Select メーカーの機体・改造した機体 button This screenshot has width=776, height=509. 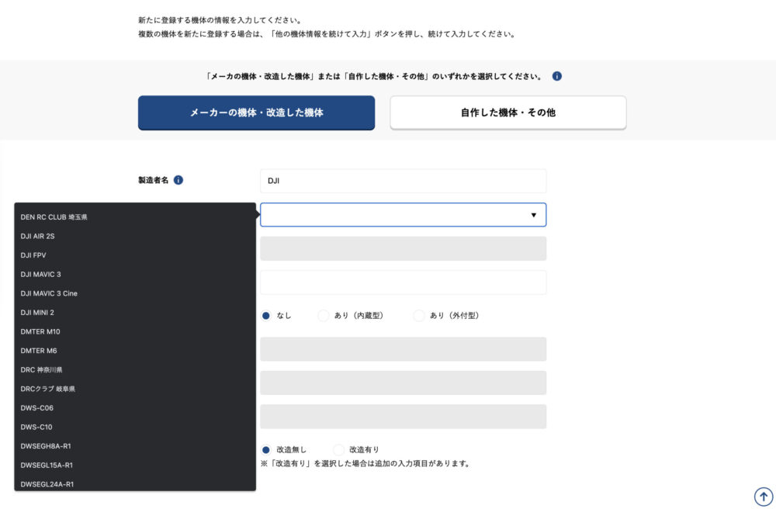(256, 113)
